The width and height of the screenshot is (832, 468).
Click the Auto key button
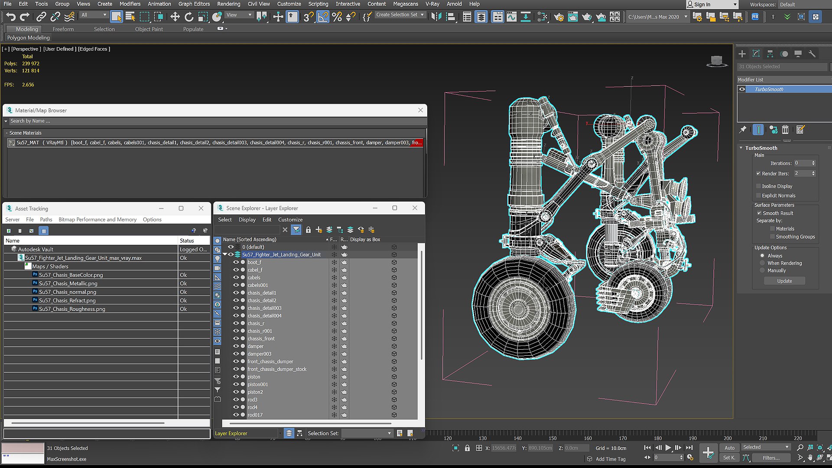click(x=730, y=448)
